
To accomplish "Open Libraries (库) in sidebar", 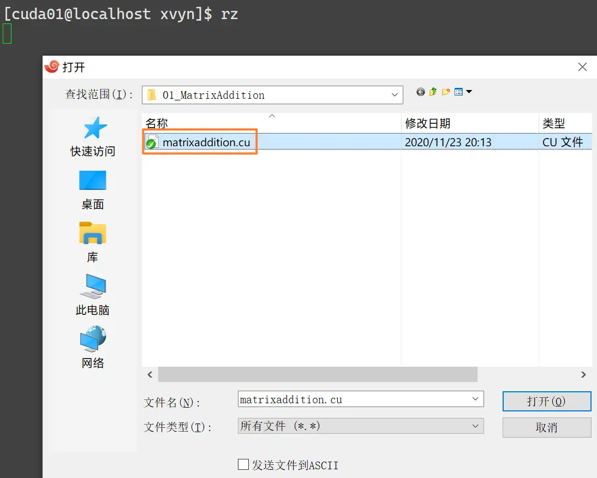I will click(92, 242).
